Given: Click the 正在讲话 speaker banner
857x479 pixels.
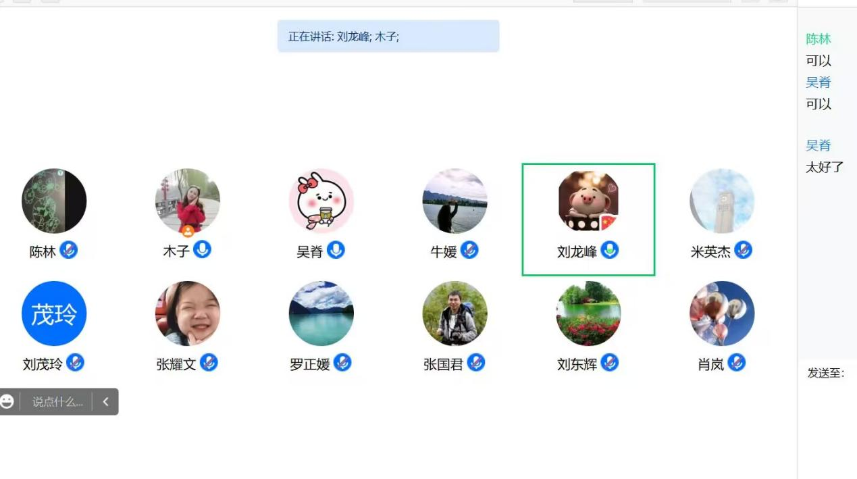Looking at the screenshot, I should pyautogui.click(x=388, y=36).
